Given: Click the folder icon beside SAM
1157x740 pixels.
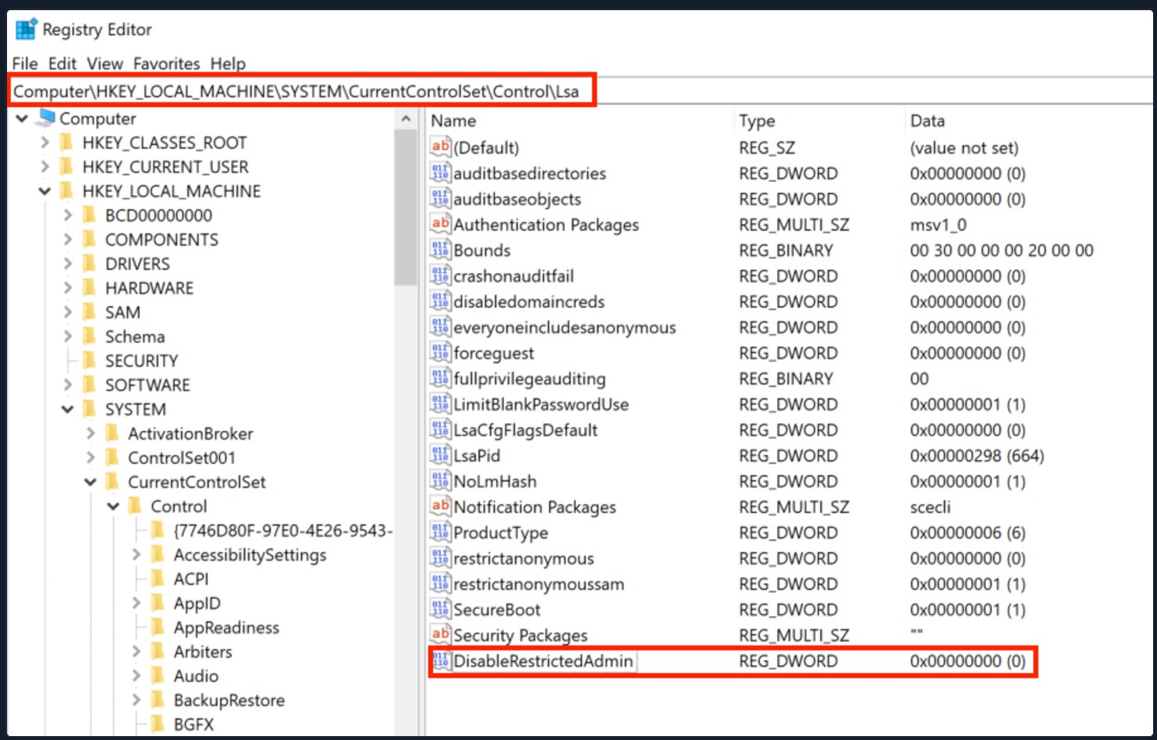Looking at the screenshot, I should (90, 312).
